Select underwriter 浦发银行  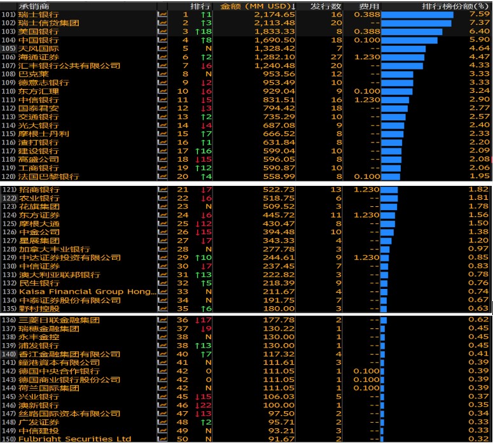pos(38,346)
